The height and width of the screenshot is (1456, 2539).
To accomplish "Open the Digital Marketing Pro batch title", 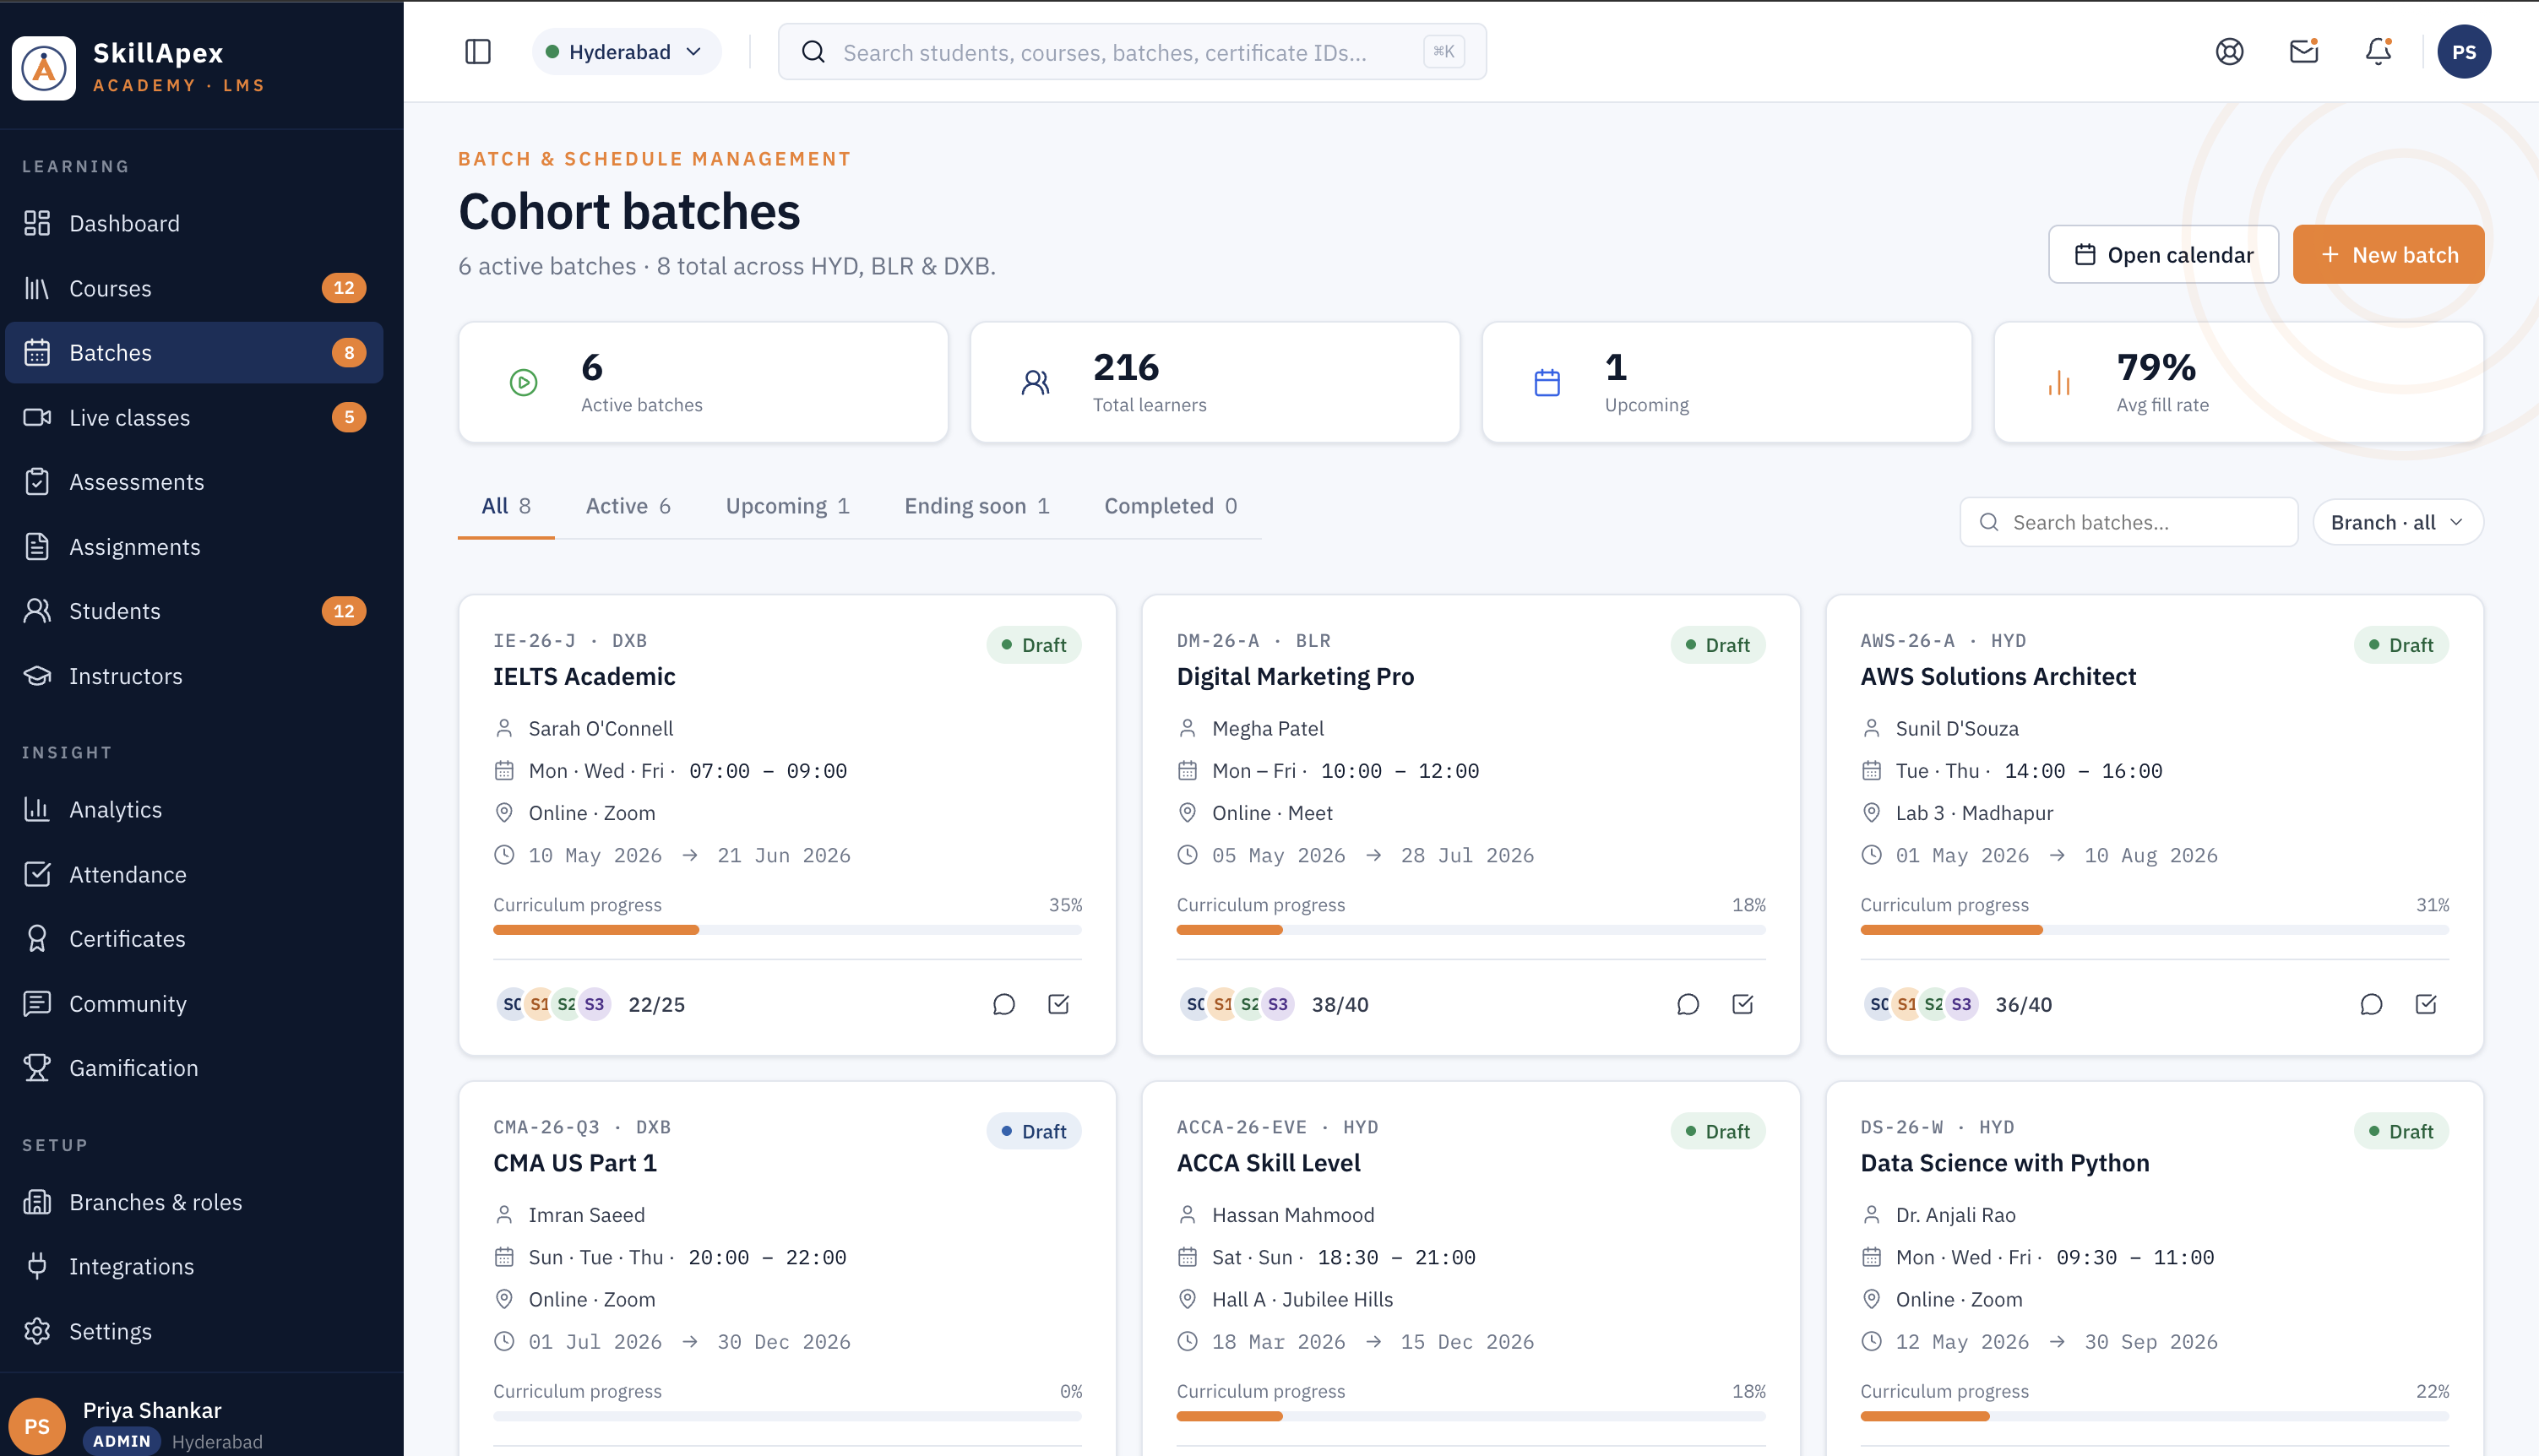I will 1295,676.
